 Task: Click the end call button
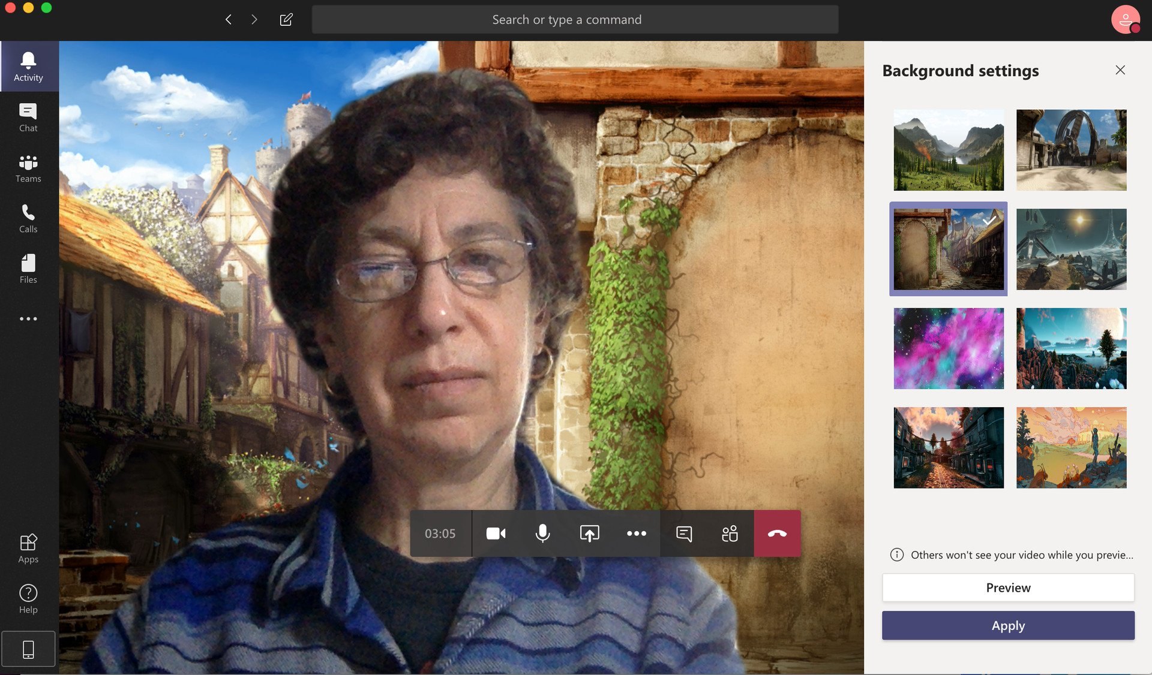[776, 533]
